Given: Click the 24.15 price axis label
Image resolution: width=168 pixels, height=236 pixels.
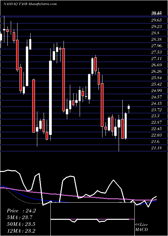Looking at the screenshot, I should coord(157,103).
